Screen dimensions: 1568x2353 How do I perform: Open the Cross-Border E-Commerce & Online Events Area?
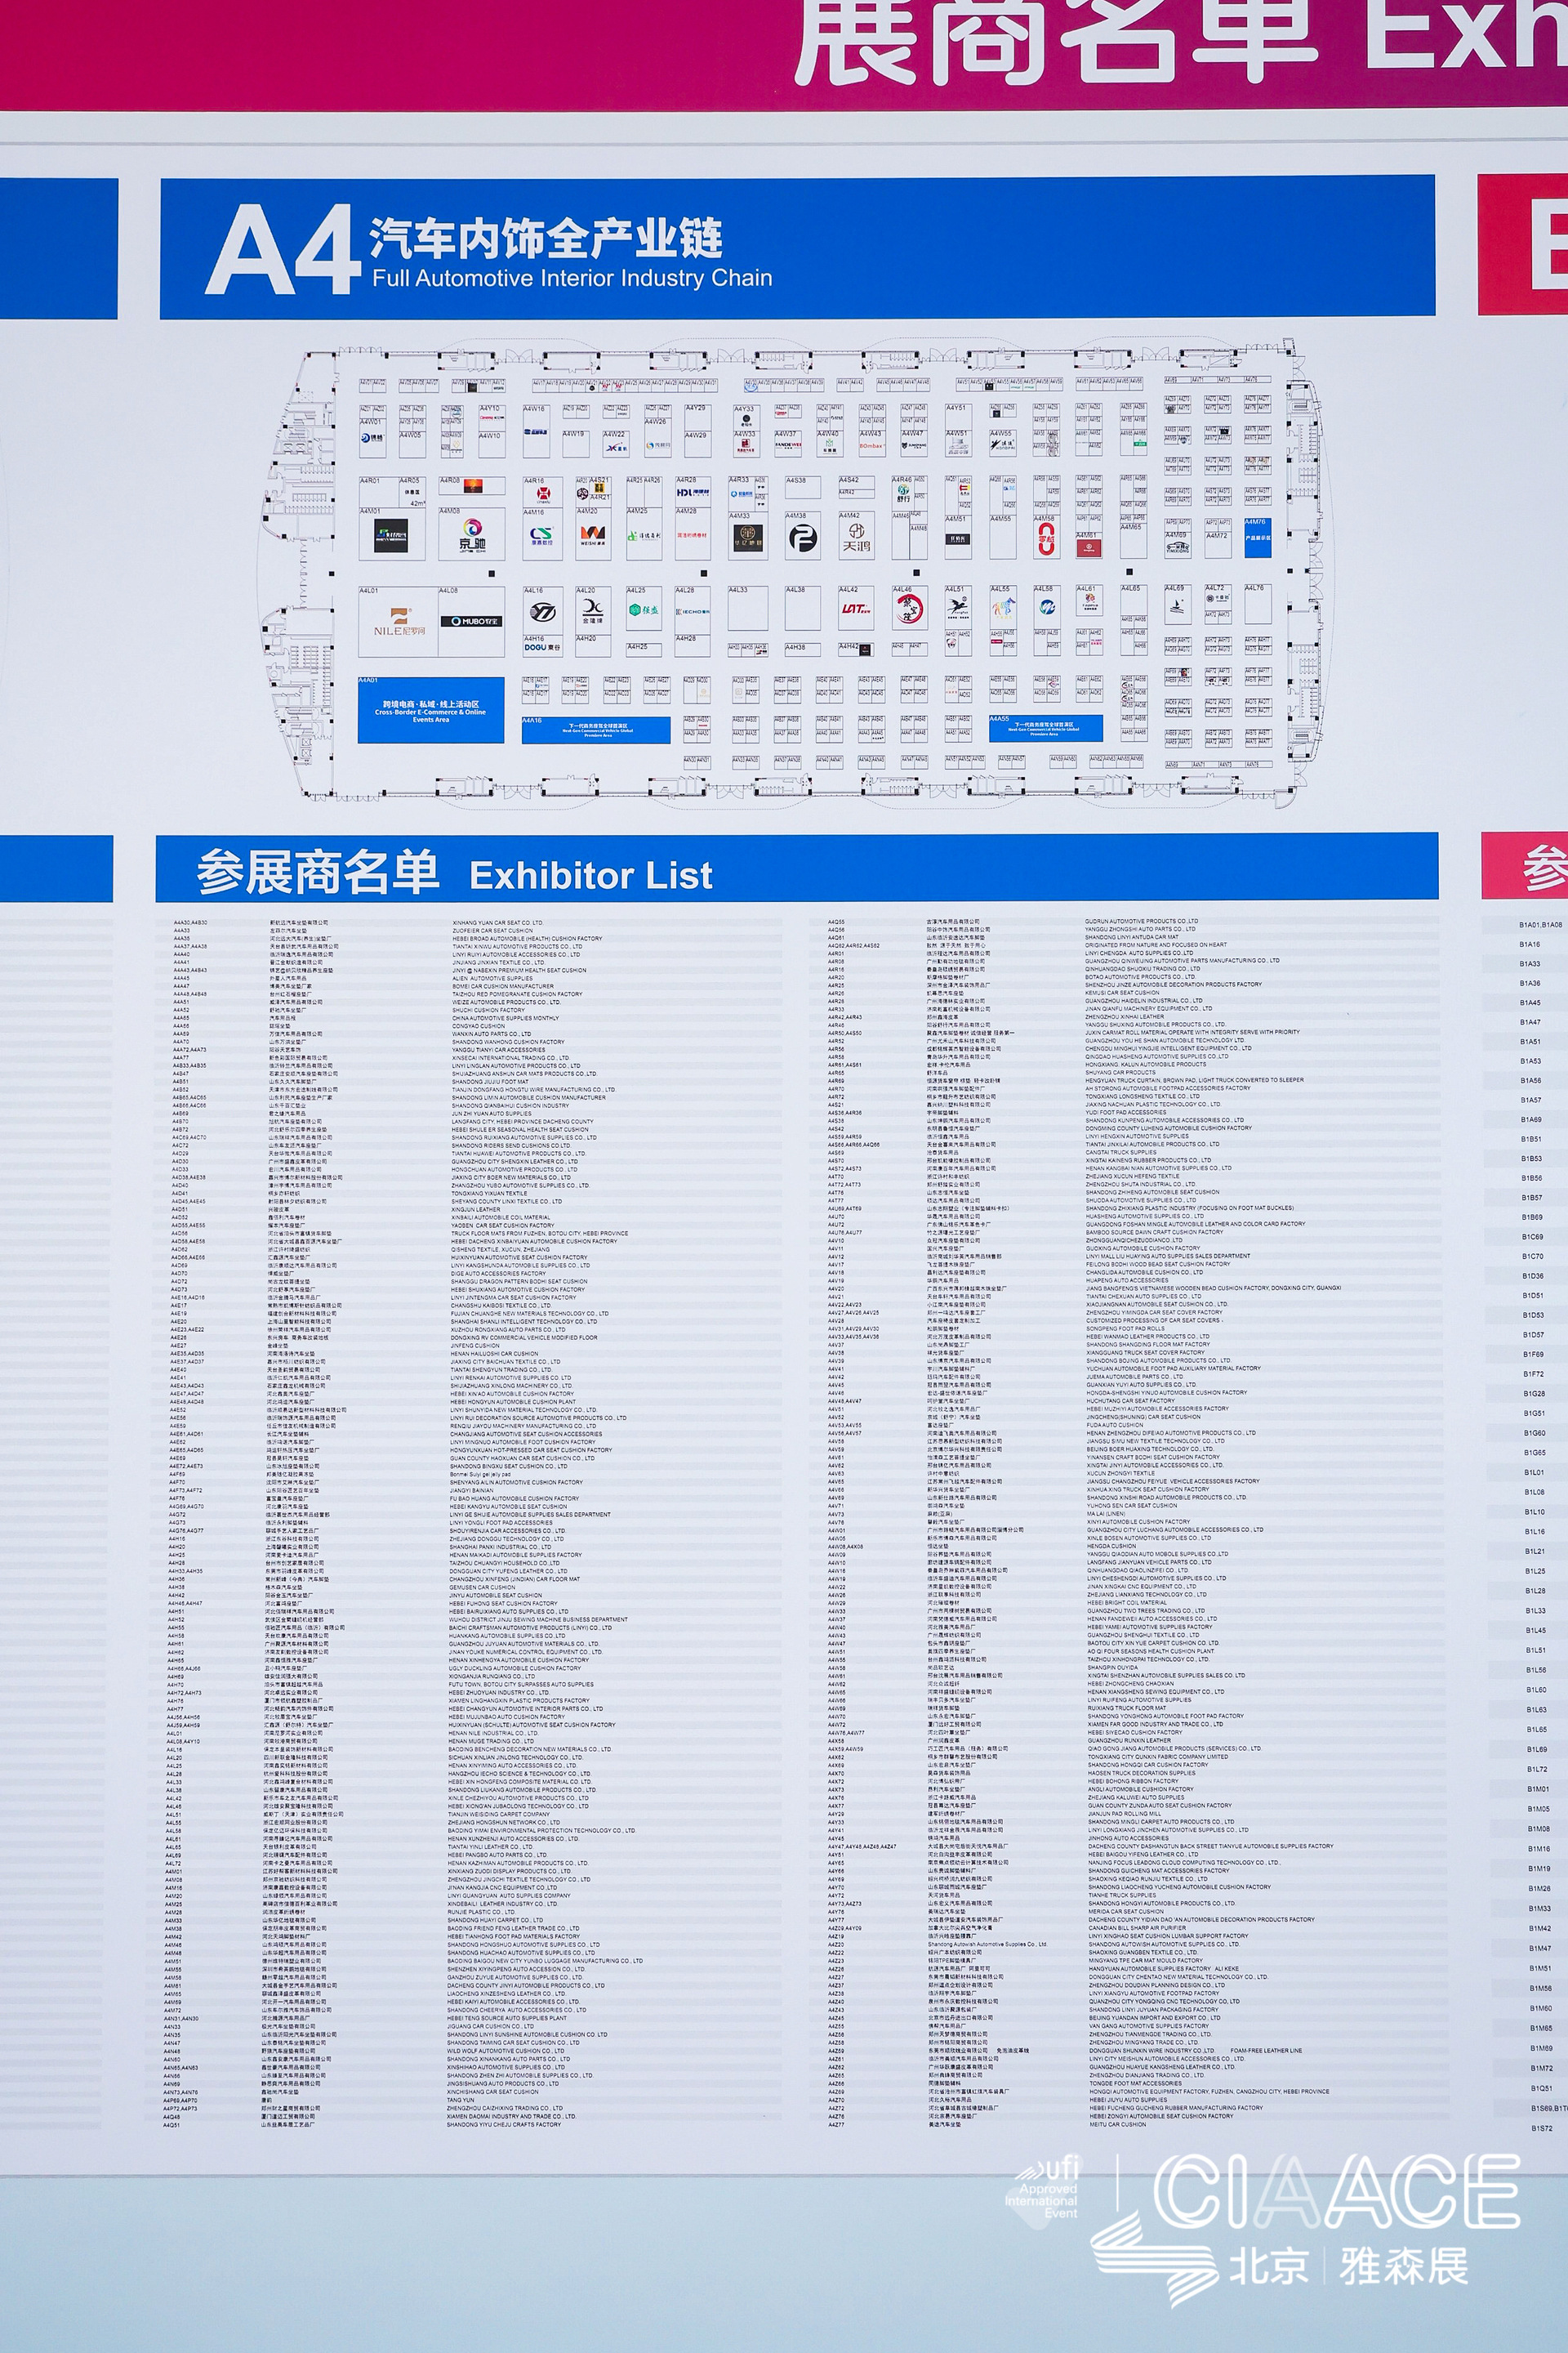coord(430,712)
